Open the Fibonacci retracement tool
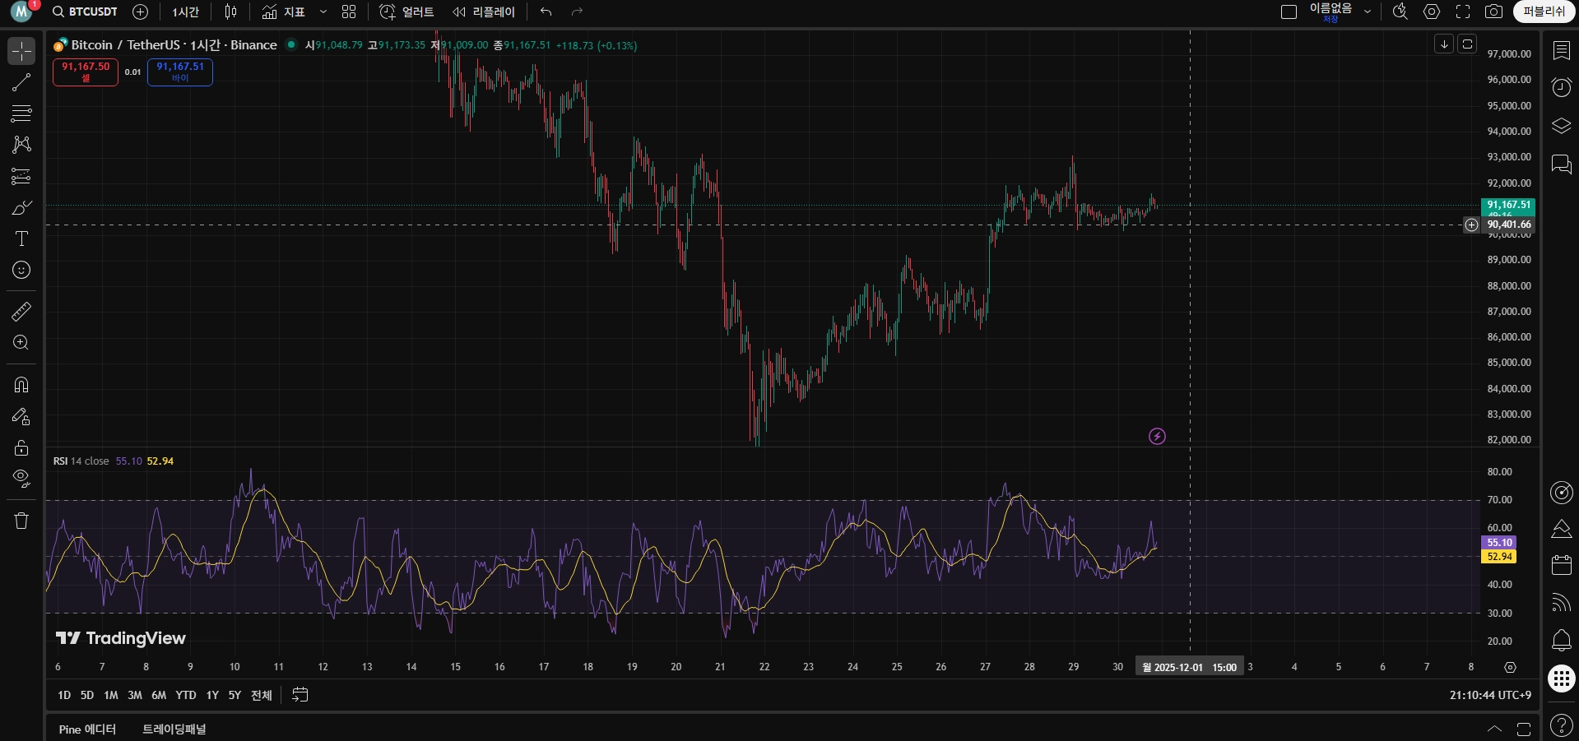 pyautogui.click(x=21, y=113)
